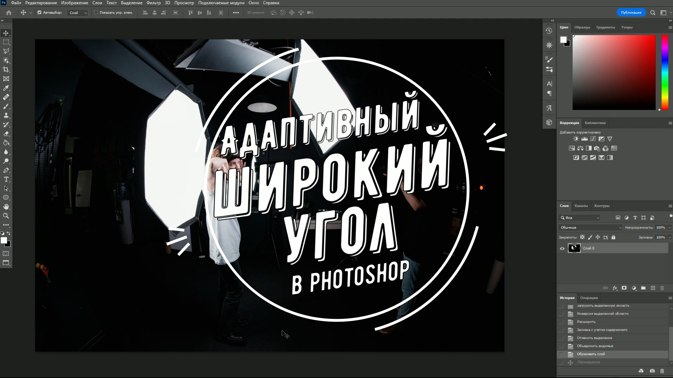Select the History Brush tool
673x378 pixels.
[x=6, y=125]
